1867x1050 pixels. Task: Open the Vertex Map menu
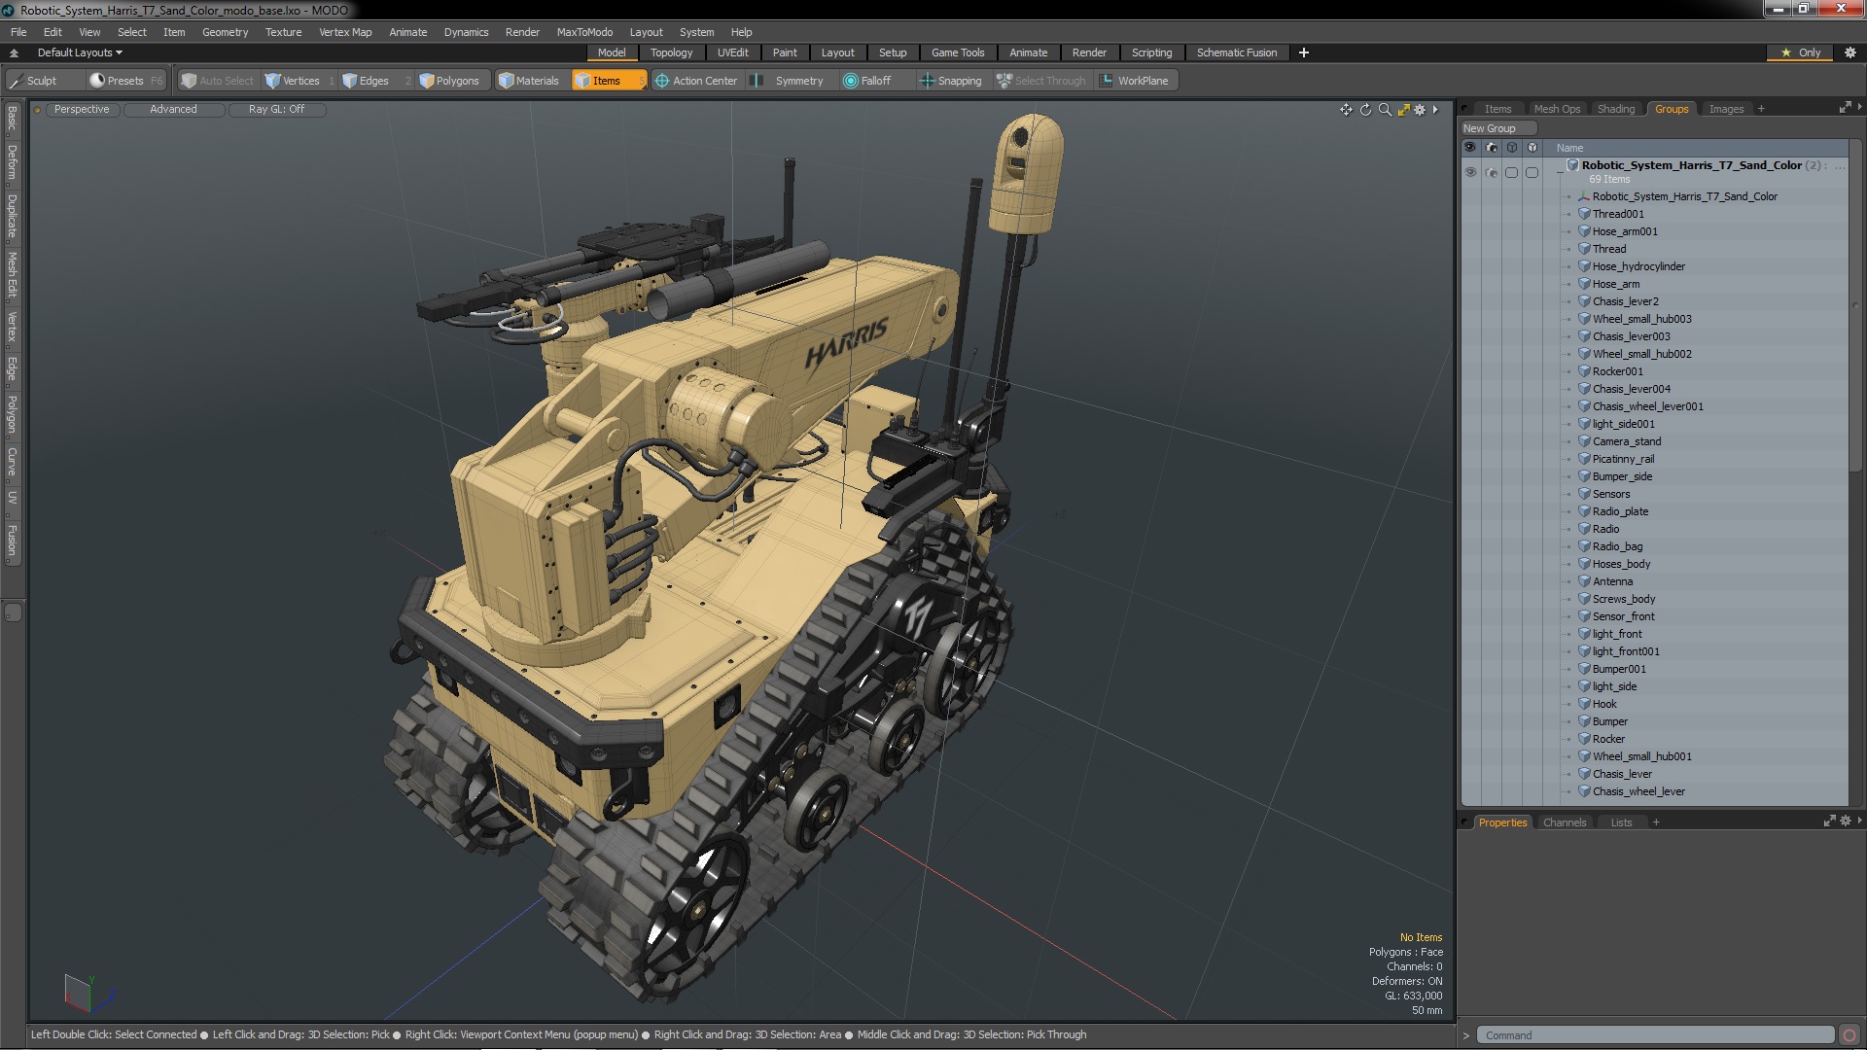point(345,32)
